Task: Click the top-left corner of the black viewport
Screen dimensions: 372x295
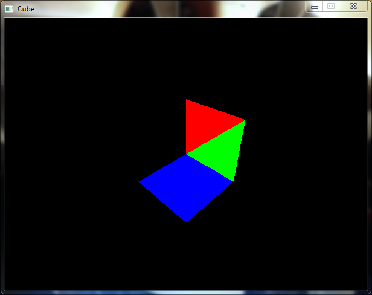Action: pyautogui.click(x=5, y=19)
